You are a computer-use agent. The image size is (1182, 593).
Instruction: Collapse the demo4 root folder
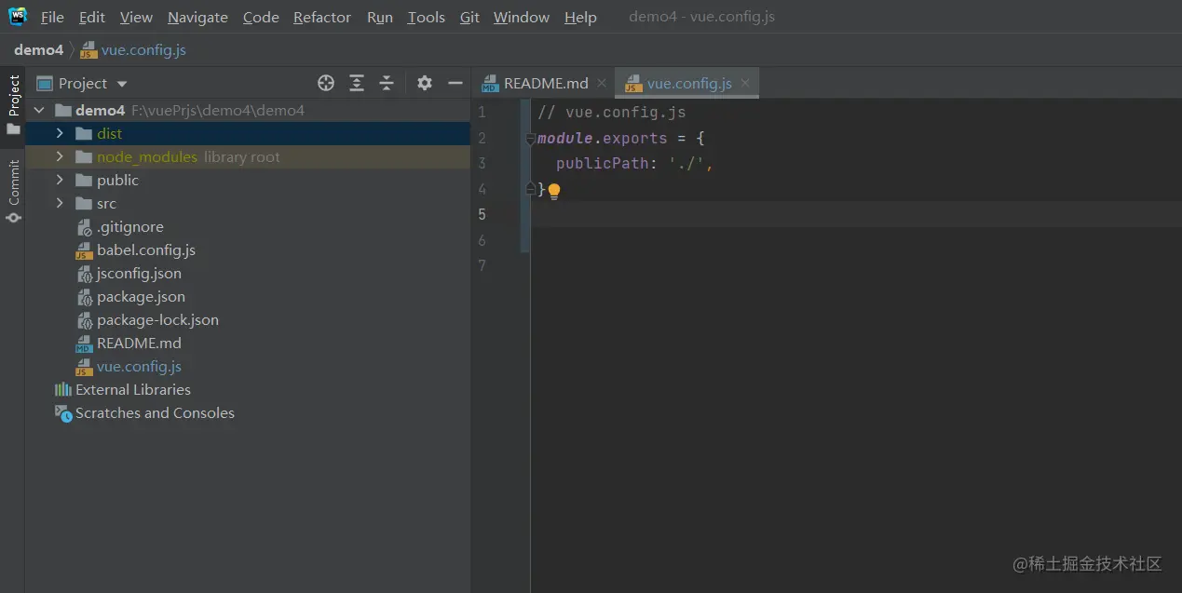pyautogui.click(x=39, y=110)
